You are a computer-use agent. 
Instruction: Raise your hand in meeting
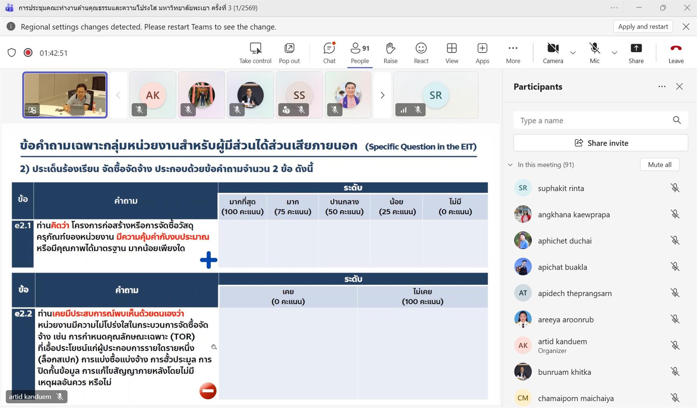coord(390,53)
